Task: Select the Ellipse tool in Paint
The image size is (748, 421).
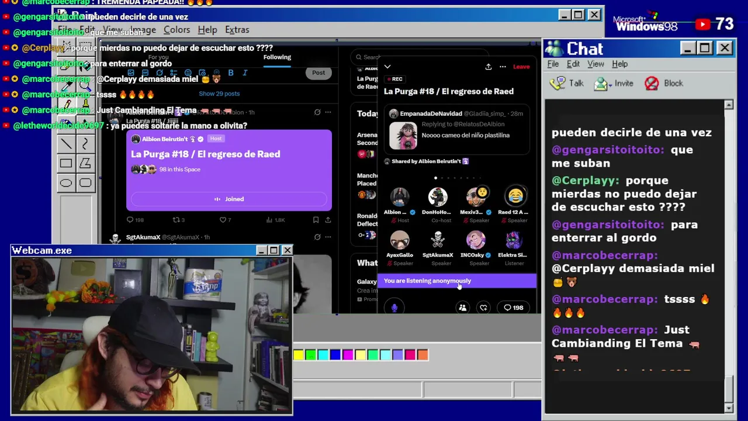Action: click(66, 183)
